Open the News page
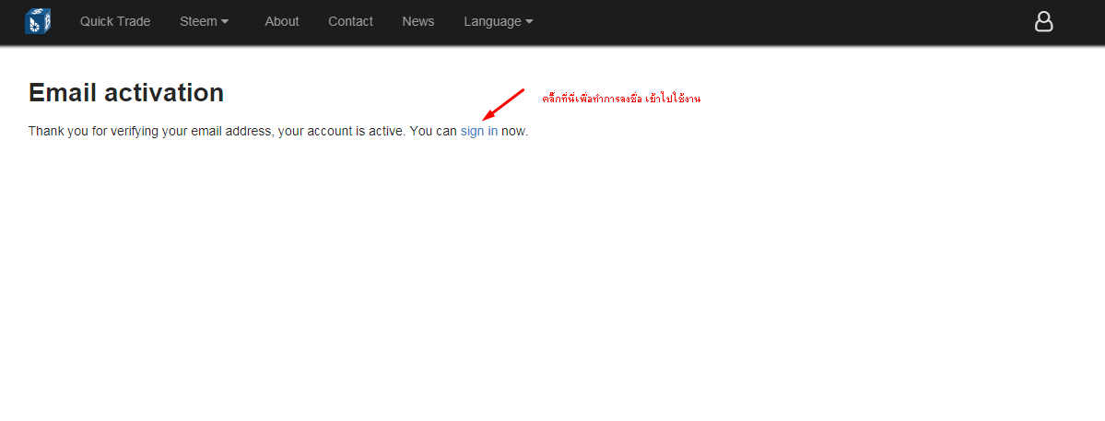The height and width of the screenshot is (421, 1105). (417, 22)
